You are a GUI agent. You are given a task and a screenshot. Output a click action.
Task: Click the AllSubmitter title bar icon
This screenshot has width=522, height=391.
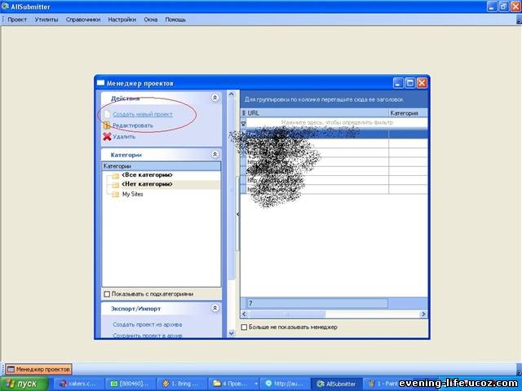point(6,7)
